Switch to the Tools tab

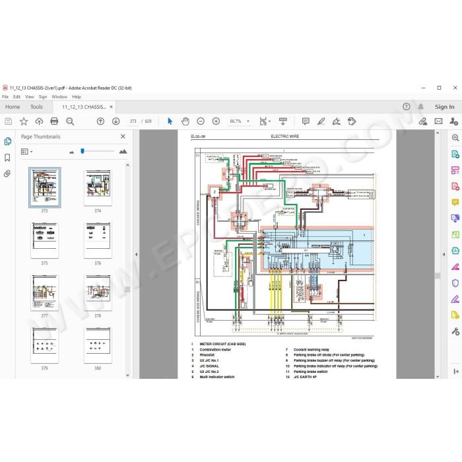tap(36, 107)
